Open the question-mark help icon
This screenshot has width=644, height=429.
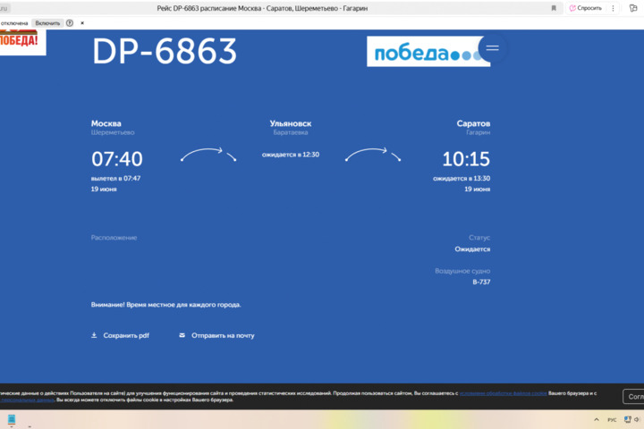coord(70,23)
